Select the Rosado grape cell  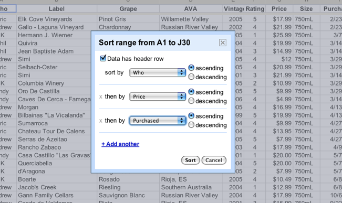pos(128,179)
